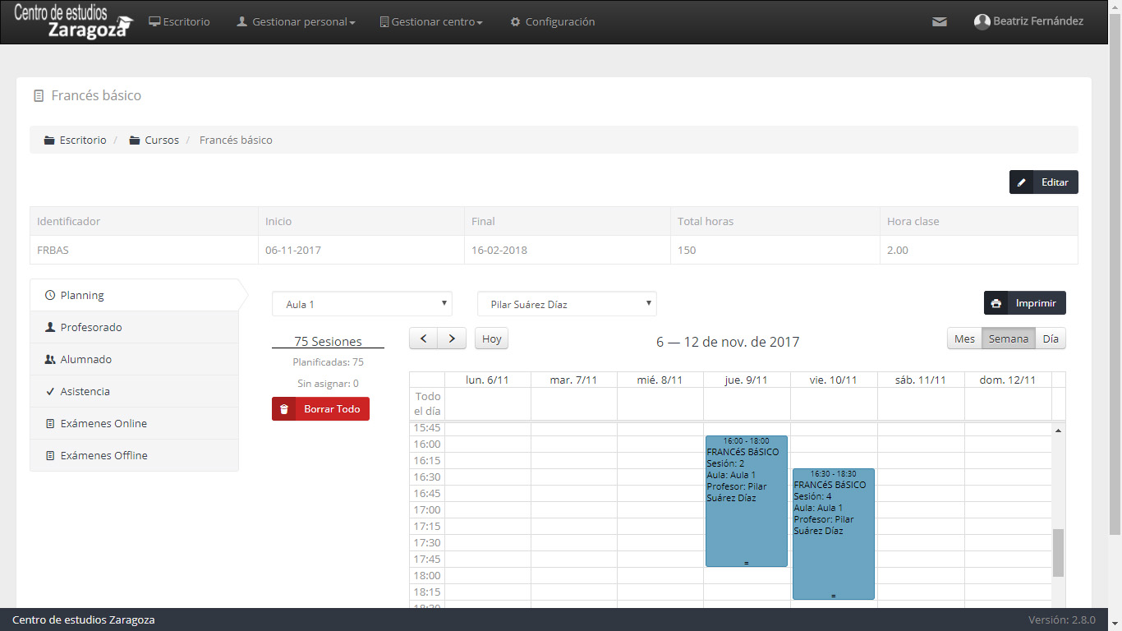Open the Gestionar centro dropdown menu
The width and height of the screenshot is (1122, 631).
click(x=431, y=22)
